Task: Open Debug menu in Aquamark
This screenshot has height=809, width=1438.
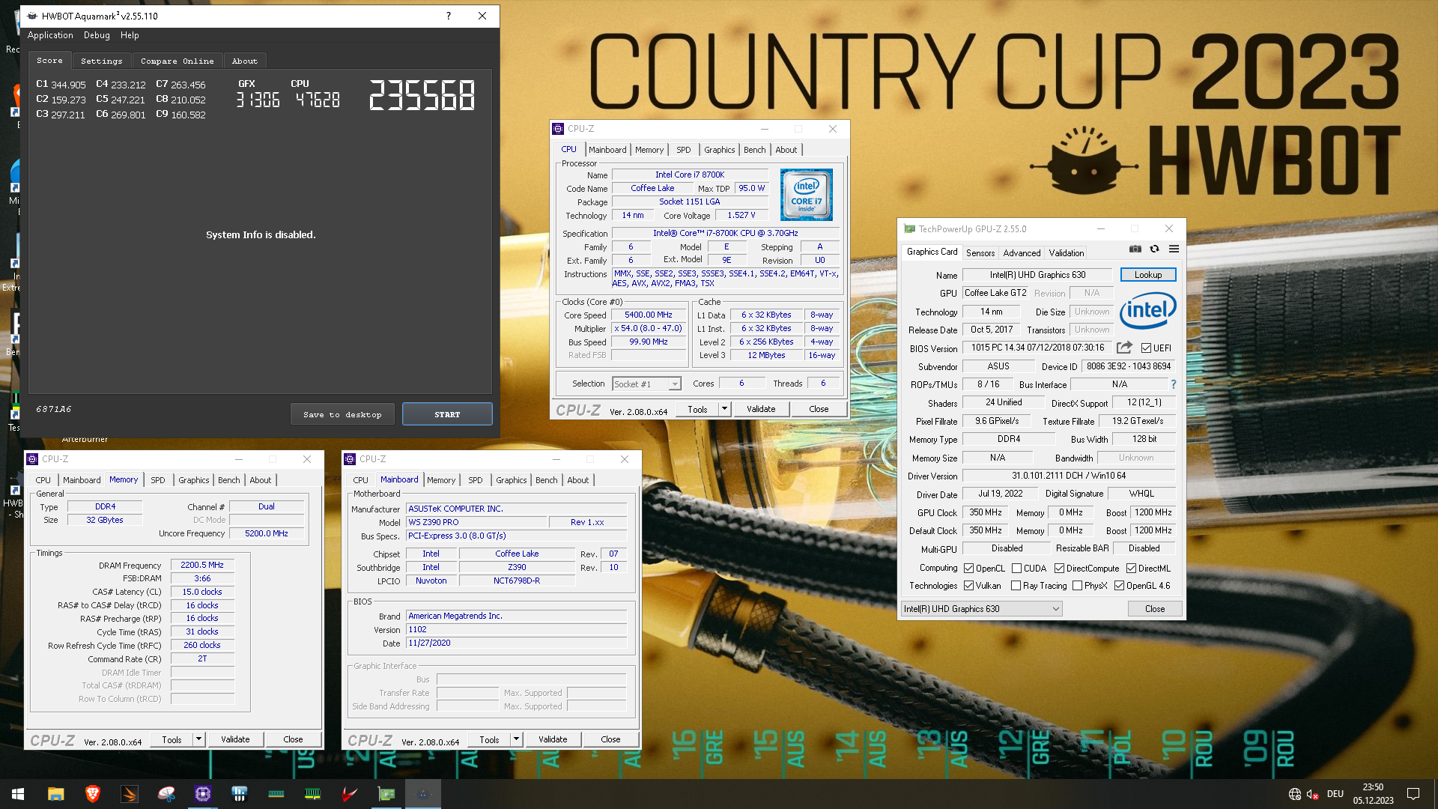Action: [97, 35]
